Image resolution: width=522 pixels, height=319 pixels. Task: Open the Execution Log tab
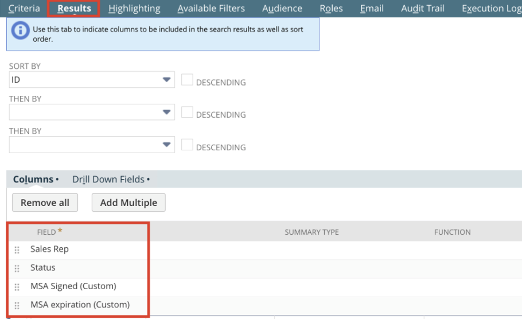click(492, 9)
